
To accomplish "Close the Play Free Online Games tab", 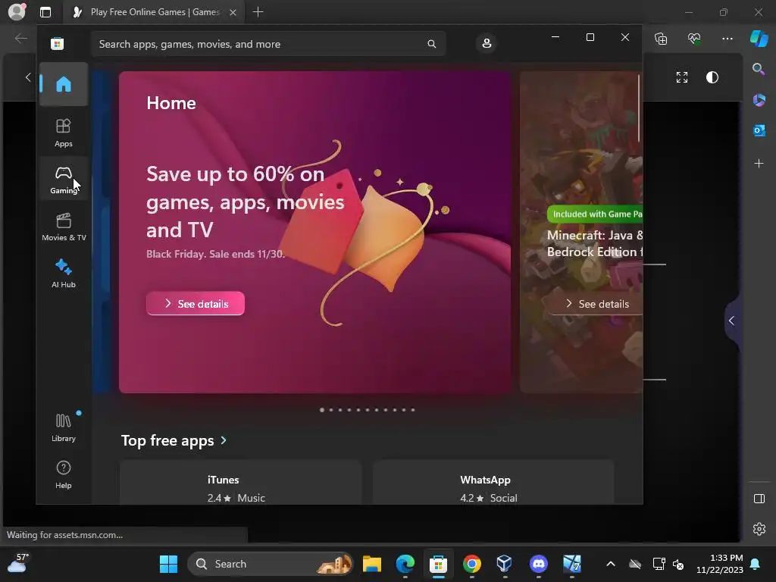I will [233, 12].
